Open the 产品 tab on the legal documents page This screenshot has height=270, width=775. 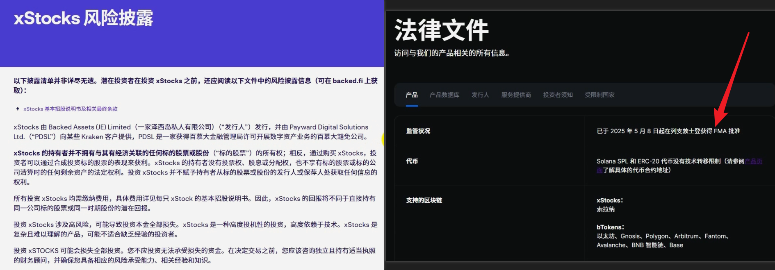412,95
